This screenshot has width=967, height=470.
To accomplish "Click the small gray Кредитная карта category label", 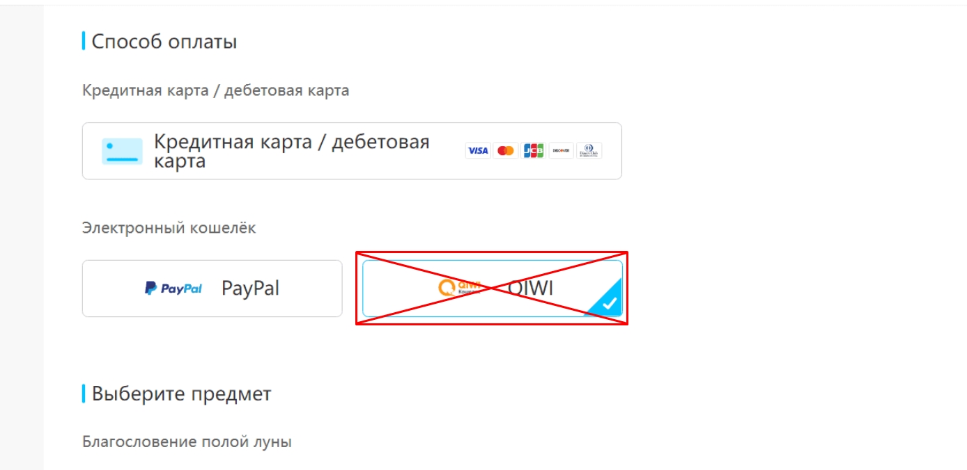I will click(216, 90).
